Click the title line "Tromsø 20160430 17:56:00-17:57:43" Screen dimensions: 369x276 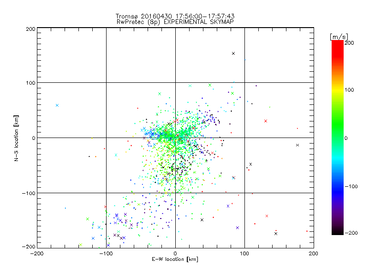175,16
